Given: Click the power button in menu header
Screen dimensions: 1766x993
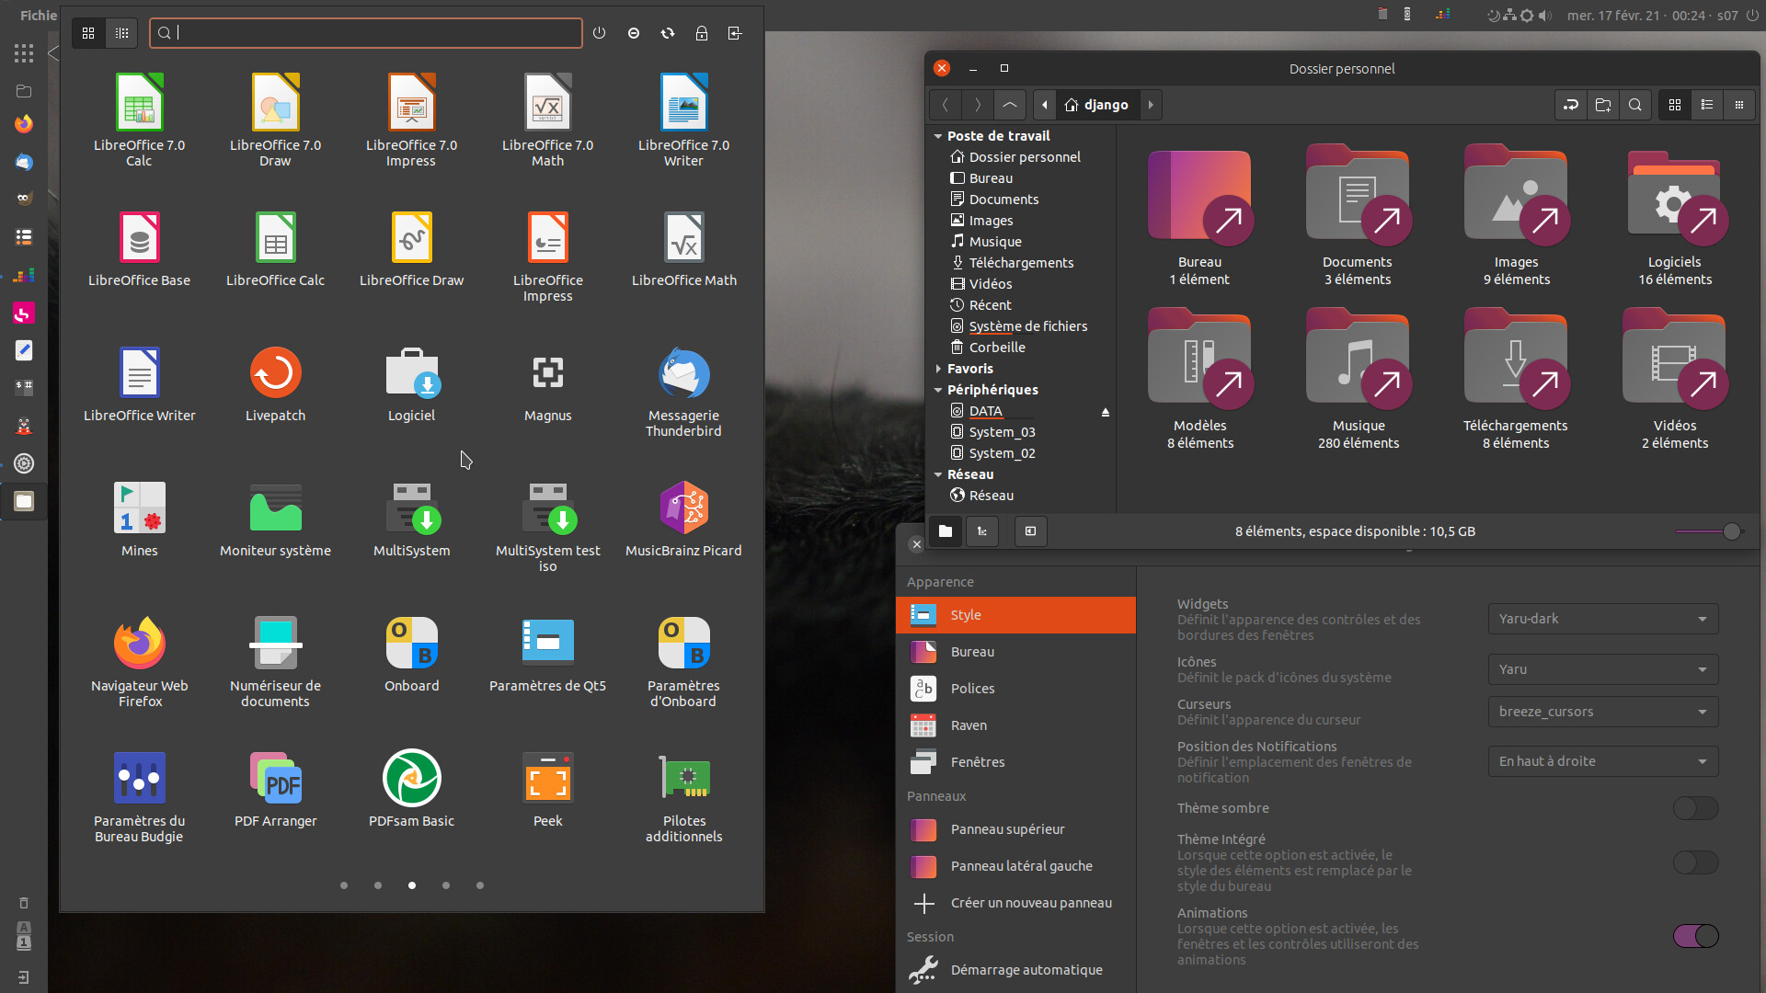Looking at the screenshot, I should tap(599, 33).
